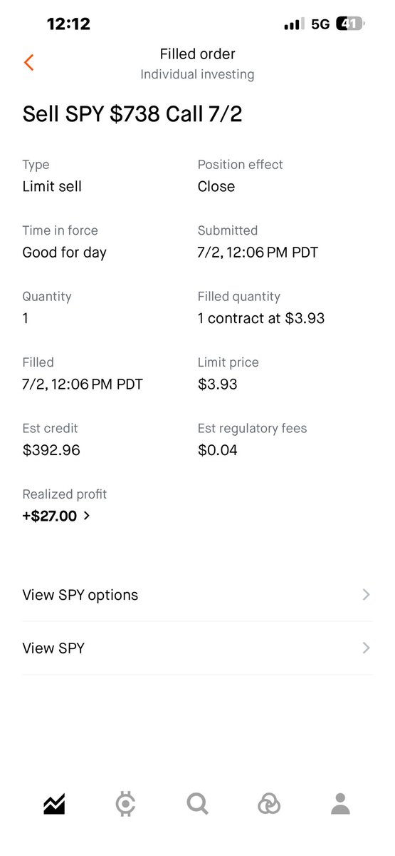Image resolution: width=395 pixels, height=856 pixels.
Task: Tap the Individual investing subtitle
Action: [197, 74]
